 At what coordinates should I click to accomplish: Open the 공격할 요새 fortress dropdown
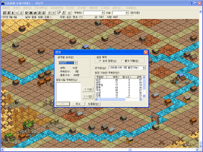[76, 63]
